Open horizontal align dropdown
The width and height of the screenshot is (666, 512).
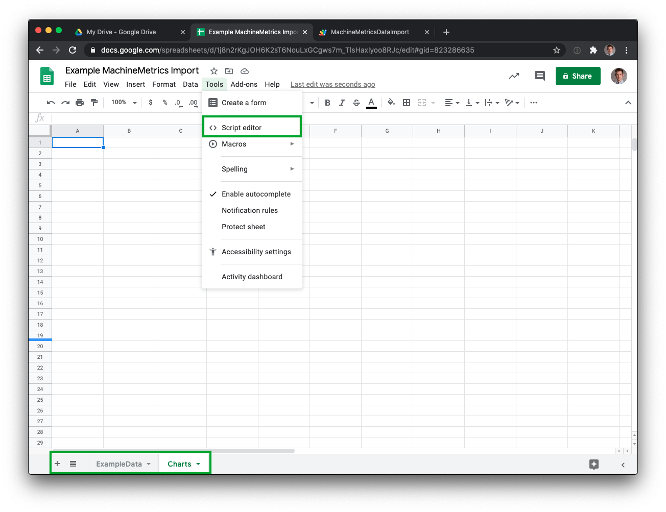click(x=452, y=103)
